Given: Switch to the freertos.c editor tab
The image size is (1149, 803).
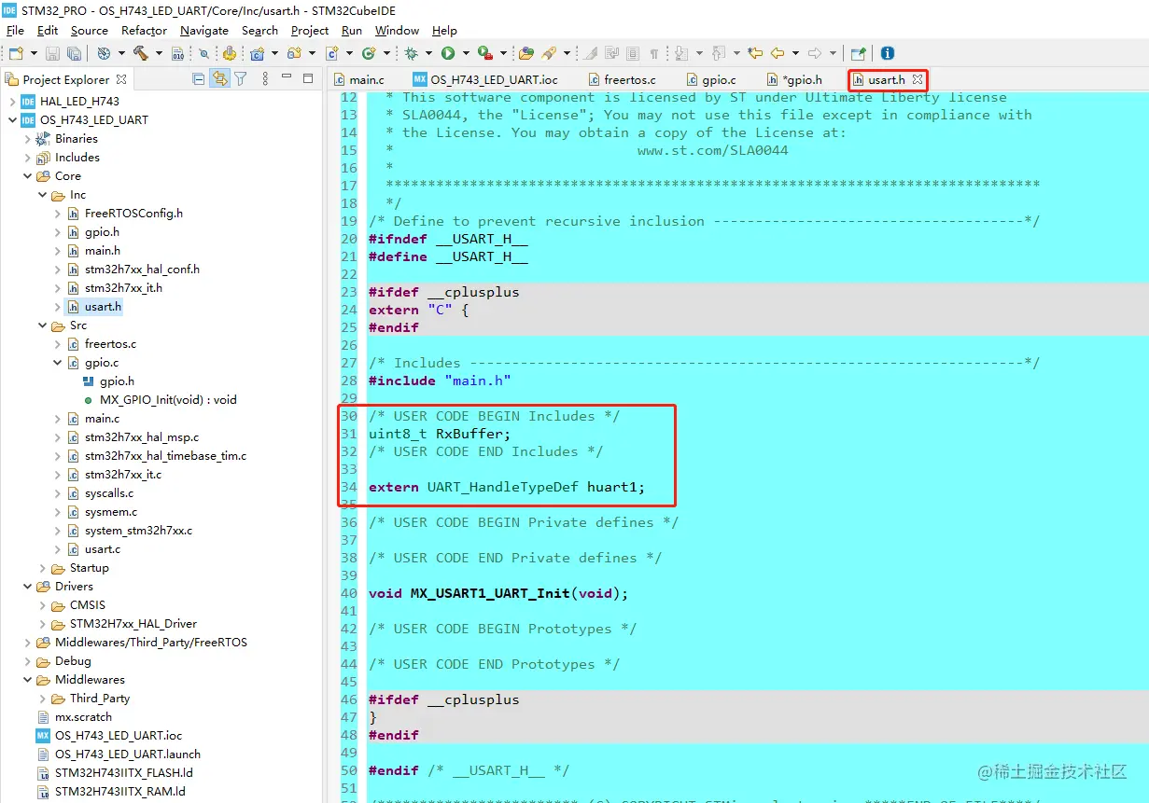Looking at the screenshot, I should [621, 79].
